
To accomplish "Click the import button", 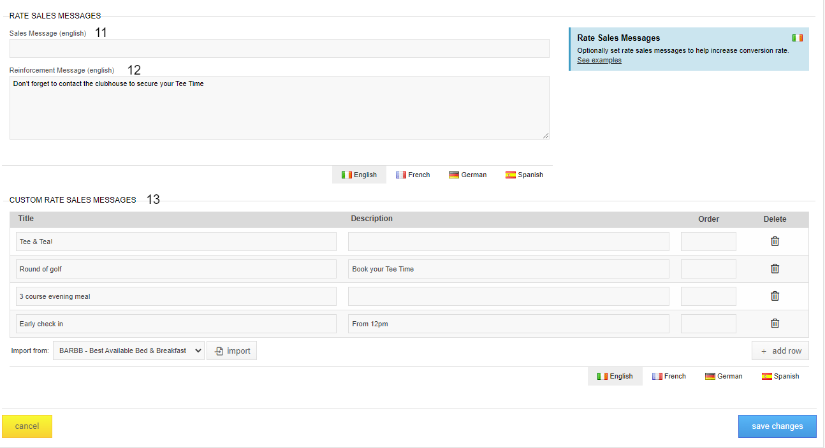I will 231,350.
